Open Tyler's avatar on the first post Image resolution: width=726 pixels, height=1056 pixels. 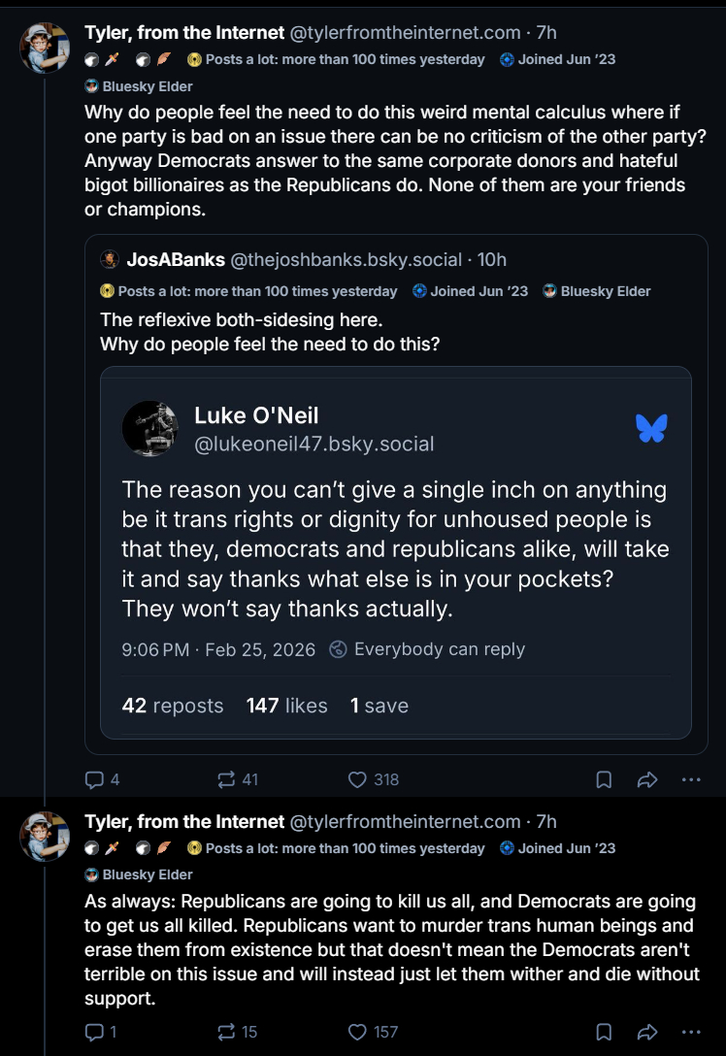pyautogui.click(x=45, y=48)
